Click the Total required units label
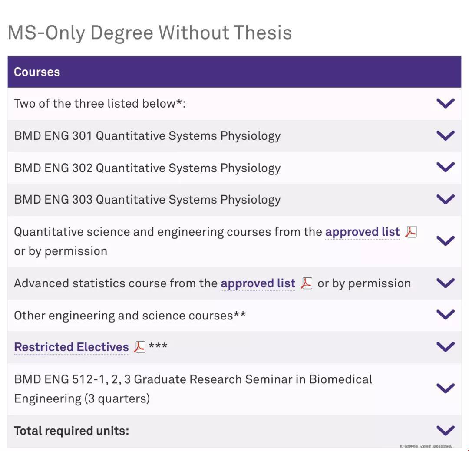Image resolution: width=469 pixels, height=451 pixels. point(72,431)
